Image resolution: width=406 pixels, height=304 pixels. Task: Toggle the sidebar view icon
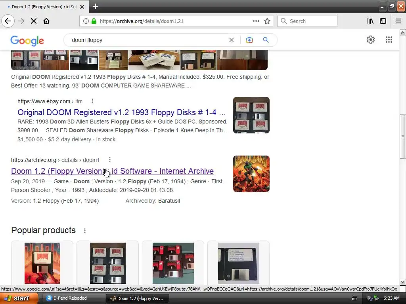pos(383,21)
